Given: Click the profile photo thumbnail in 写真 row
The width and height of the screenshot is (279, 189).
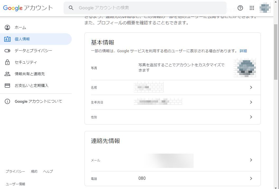Looking at the screenshot, I should click(x=244, y=68).
